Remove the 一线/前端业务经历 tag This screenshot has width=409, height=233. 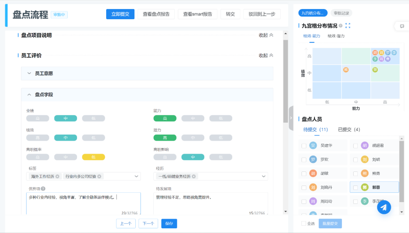[x=194, y=177]
